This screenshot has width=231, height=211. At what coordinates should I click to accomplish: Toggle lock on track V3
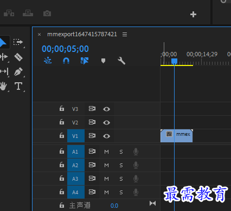coord(62,108)
